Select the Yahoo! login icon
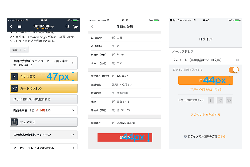Screen dimensions: 250x167 [229, 100]
